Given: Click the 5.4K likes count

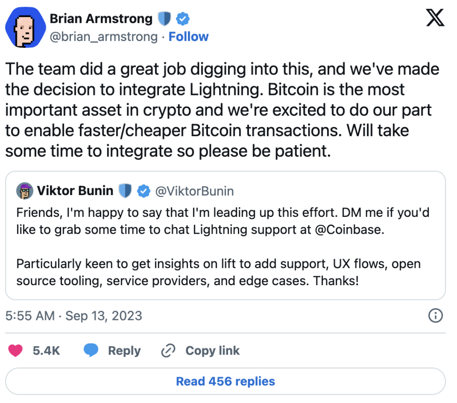Looking at the screenshot, I should (46, 351).
